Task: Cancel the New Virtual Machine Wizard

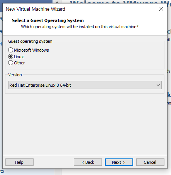Action: coord(150,162)
